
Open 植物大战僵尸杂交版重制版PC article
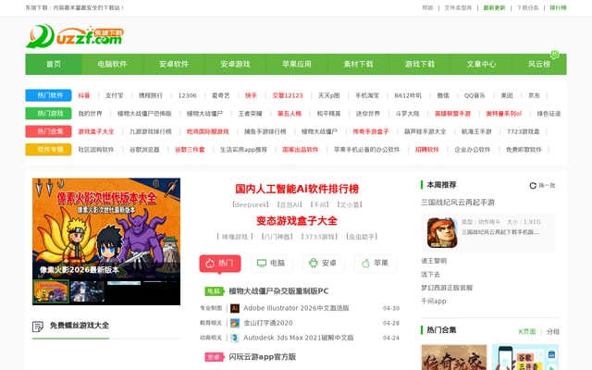(x=278, y=291)
